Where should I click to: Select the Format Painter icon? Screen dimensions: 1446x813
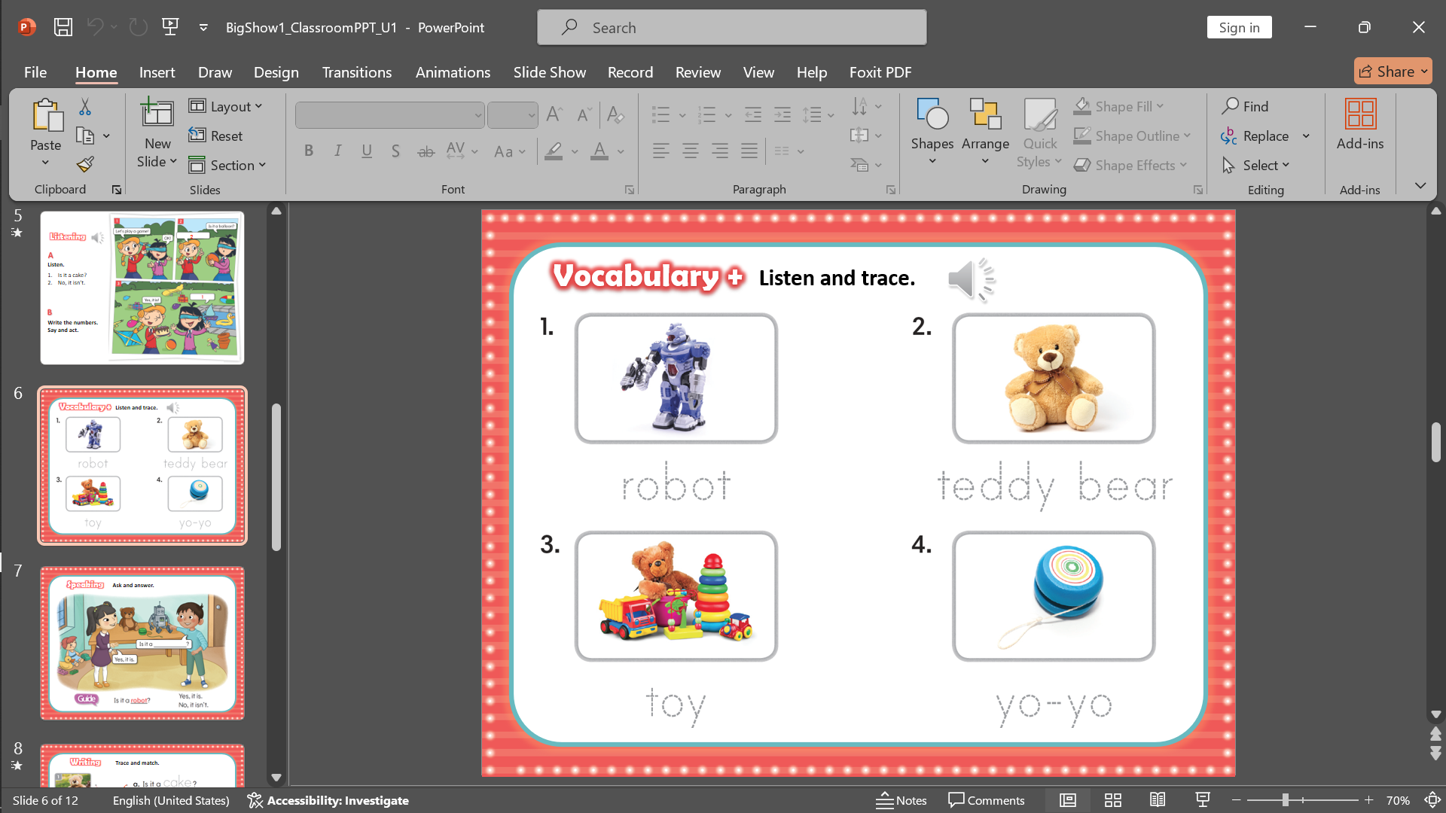tap(84, 163)
